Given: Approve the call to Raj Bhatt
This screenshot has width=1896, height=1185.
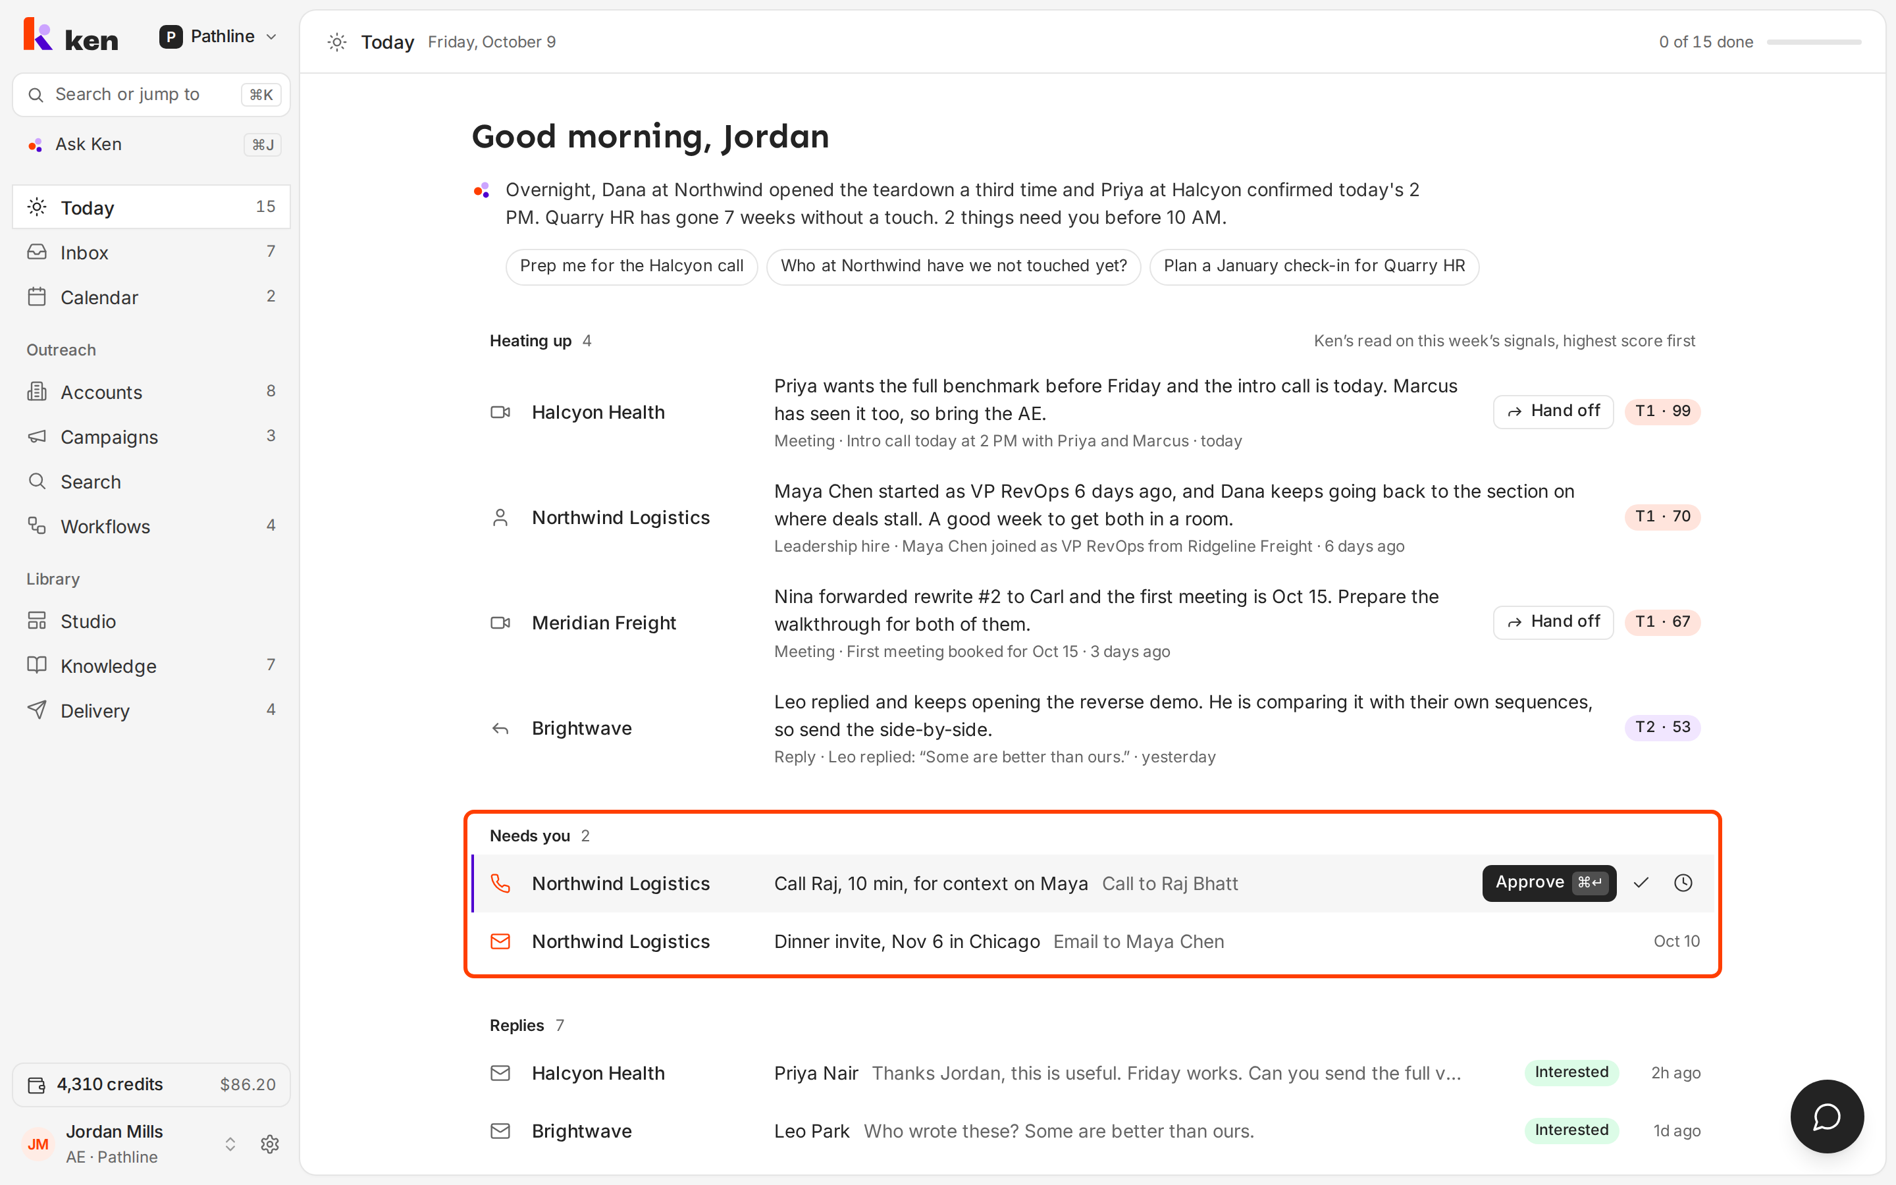Looking at the screenshot, I should tap(1549, 883).
